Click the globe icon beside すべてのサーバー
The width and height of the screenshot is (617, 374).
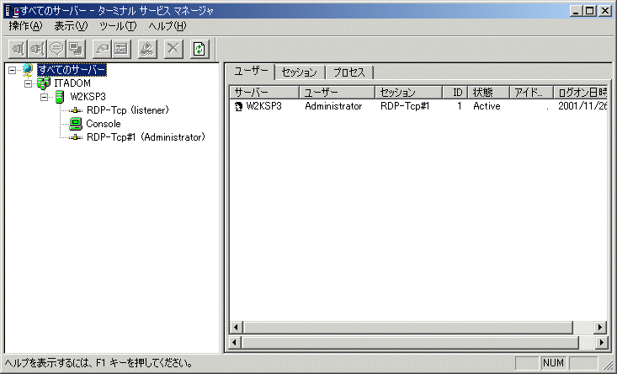point(28,70)
